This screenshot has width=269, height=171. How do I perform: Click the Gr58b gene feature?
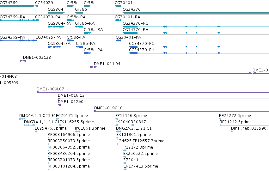tap(79, 13)
